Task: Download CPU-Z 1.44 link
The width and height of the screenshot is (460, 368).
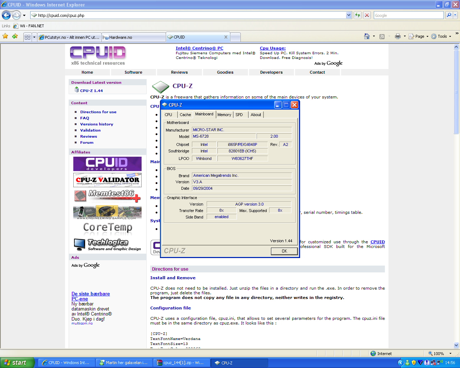Action: pos(91,91)
